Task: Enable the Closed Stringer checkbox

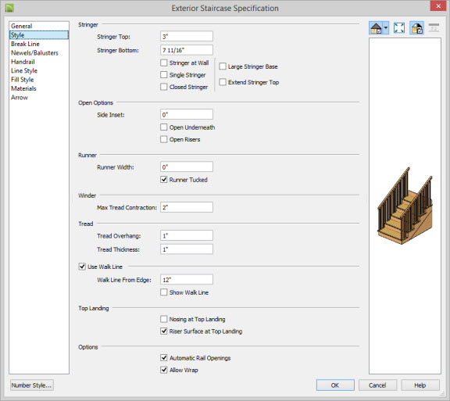Action: [163, 87]
